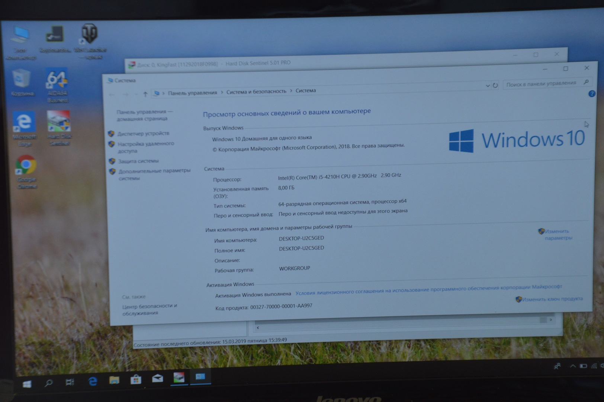The height and width of the screenshot is (402, 604).
Task: Go up one level with up arrow
Action: tap(145, 94)
